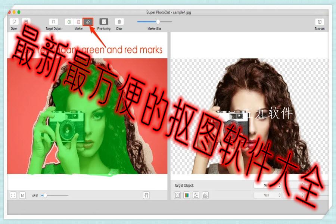Viewport: 336px width, 224px height.
Task: Click the Clear trash icon
Action: (x=119, y=22)
